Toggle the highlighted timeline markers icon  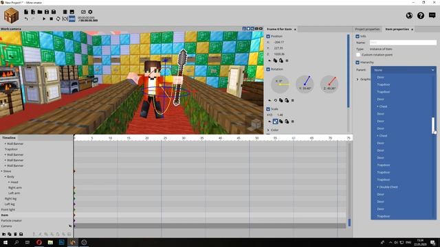pos(72,19)
